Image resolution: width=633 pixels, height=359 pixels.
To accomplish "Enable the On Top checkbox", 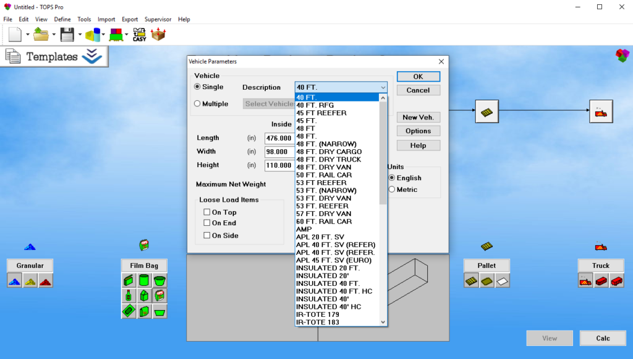I will click(x=207, y=212).
